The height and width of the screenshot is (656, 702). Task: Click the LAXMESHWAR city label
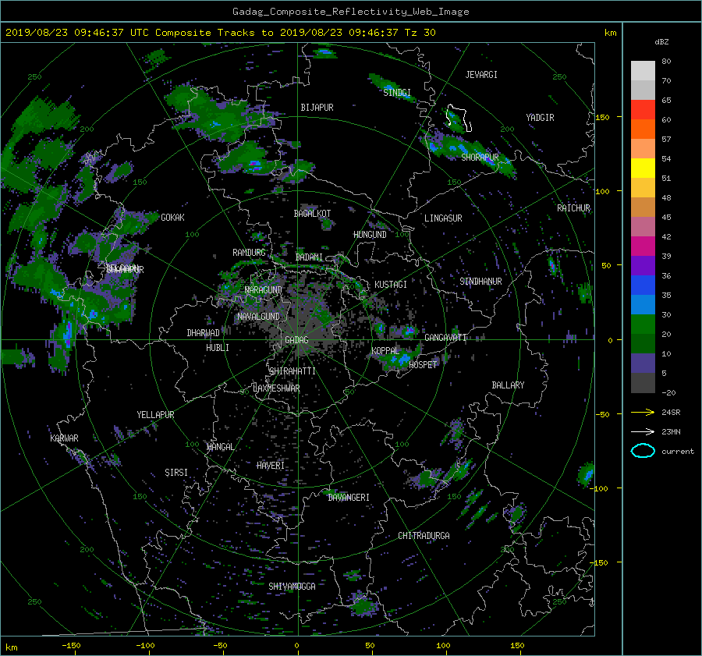pos(276,388)
